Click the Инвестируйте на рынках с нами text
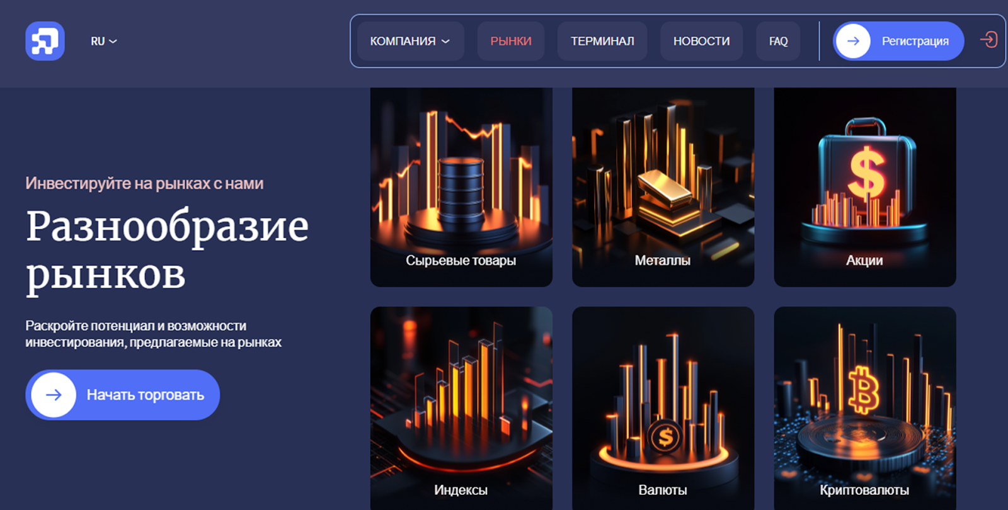This screenshot has height=510, width=1008. 144,183
